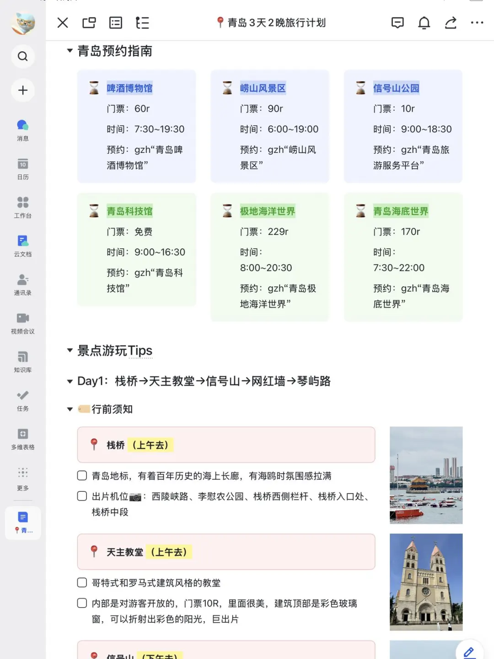Click the 栈桥(上午去) callout block
The height and width of the screenshot is (659, 494).
click(x=226, y=445)
